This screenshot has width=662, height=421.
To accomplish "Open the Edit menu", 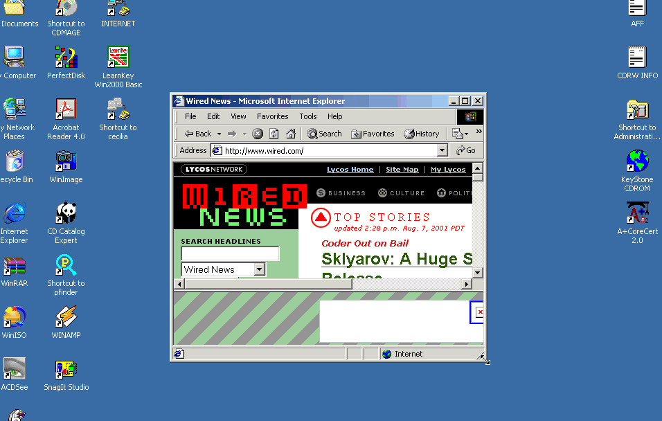I will click(213, 116).
